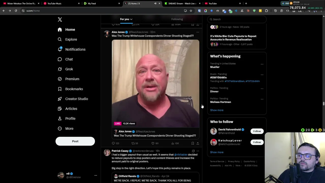Click the LIVE badge on the video
Viewport: 325px width, 183px height.
pos(117,124)
